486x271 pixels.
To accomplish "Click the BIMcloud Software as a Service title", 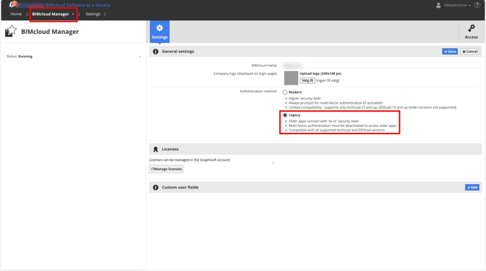I will point(78,5).
